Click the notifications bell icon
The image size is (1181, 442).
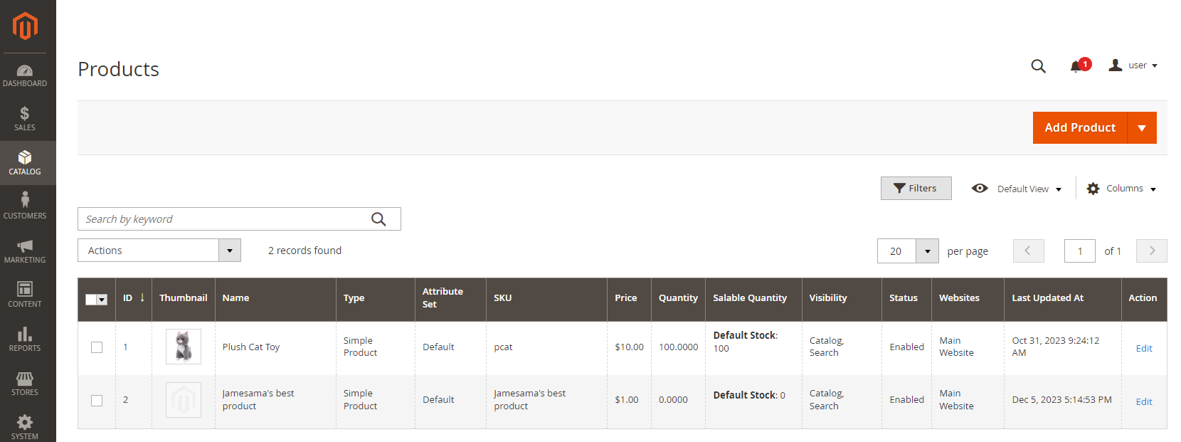(x=1076, y=66)
